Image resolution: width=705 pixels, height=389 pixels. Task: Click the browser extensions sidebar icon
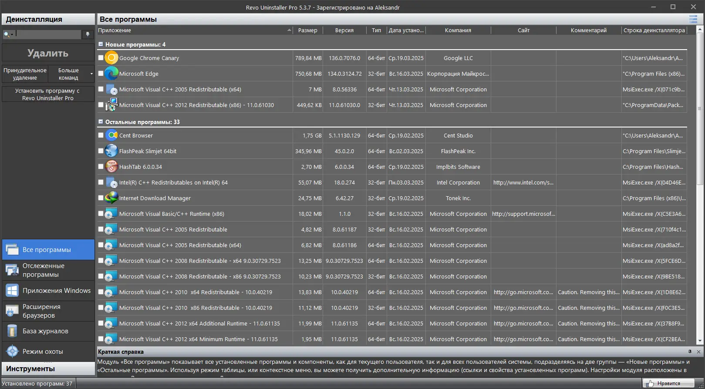click(12, 311)
